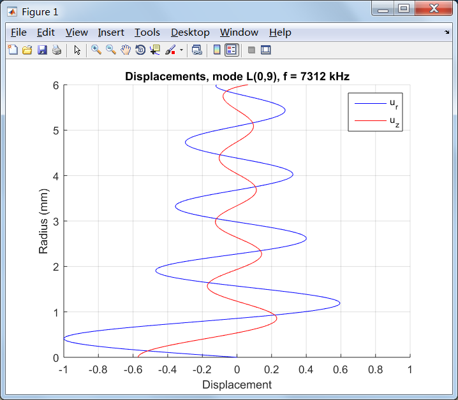This screenshot has height=400, width=458.
Task: Activate the Data Cursor tool
Action: click(x=155, y=50)
